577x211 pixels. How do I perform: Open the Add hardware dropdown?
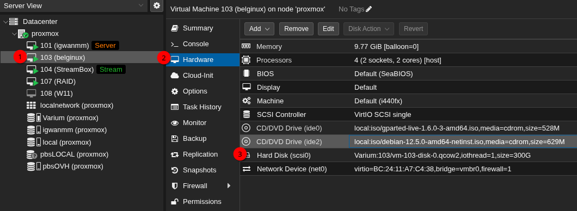260,29
